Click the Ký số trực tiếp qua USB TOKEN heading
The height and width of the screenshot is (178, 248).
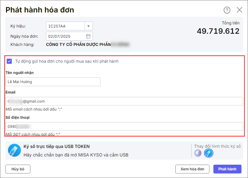[57, 147]
